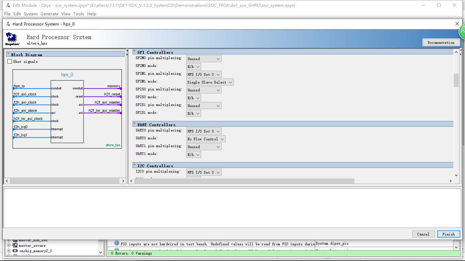
Task: Open SPIM1 pin multiplexing dropdown
Action: [x=204, y=74]
